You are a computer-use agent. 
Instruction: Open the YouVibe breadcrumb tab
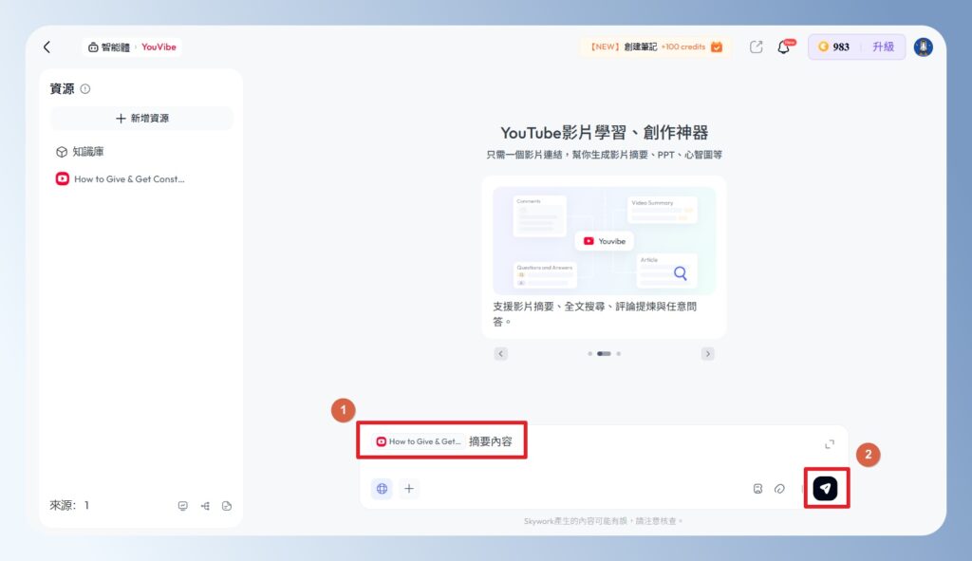coord(158,46)
